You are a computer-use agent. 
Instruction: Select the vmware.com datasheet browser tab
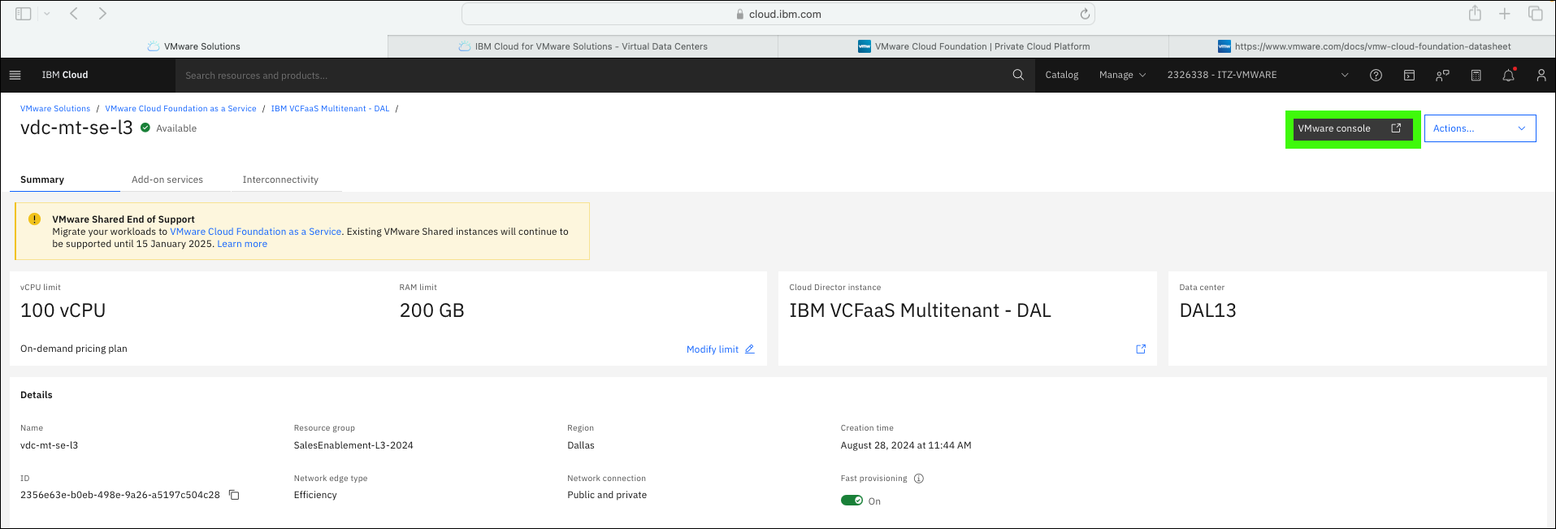coord(1363,46)
